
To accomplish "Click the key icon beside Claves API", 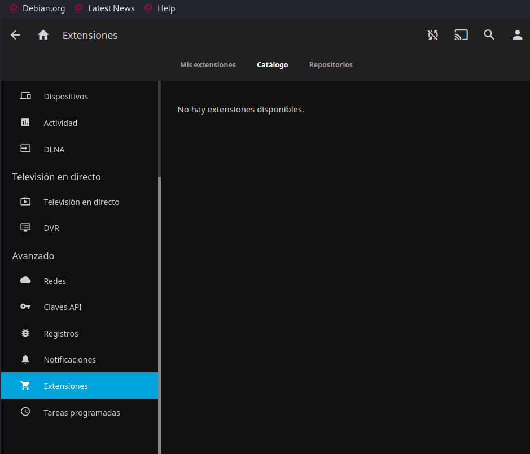I will [25, 306].
